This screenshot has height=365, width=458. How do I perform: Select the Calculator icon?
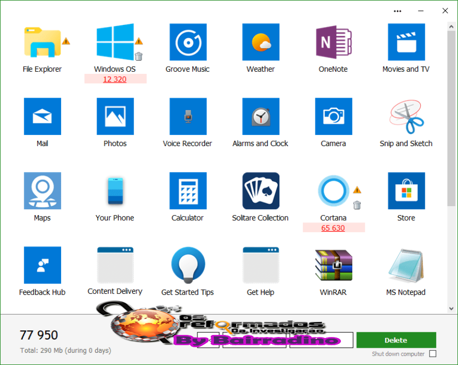point(188,190)
